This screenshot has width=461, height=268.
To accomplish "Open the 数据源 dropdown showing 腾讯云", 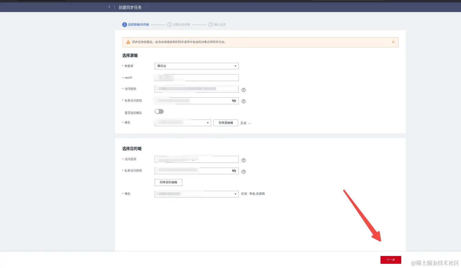I will tap(197, 66).
